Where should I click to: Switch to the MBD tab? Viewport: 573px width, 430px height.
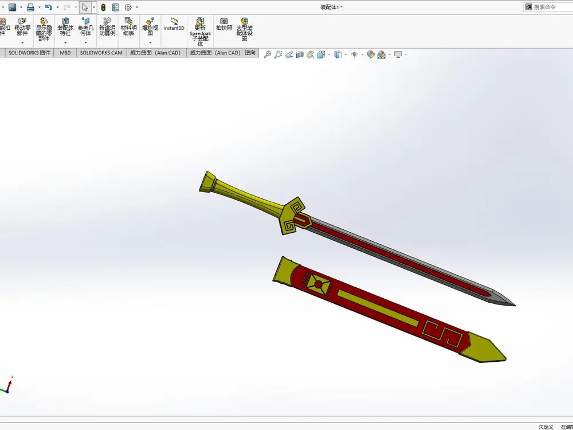pos(65,53)
